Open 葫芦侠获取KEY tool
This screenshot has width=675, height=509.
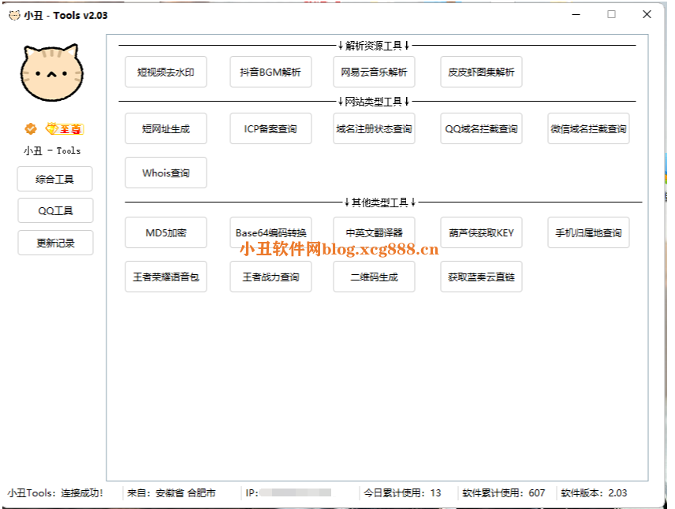coord(481,232)
